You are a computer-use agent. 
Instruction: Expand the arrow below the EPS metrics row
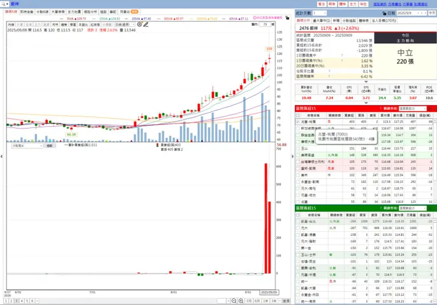pos(366,103)
